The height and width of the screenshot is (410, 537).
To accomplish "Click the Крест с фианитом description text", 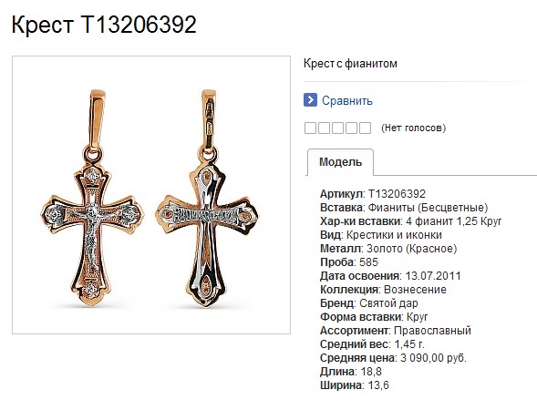I will coord(350,64).
